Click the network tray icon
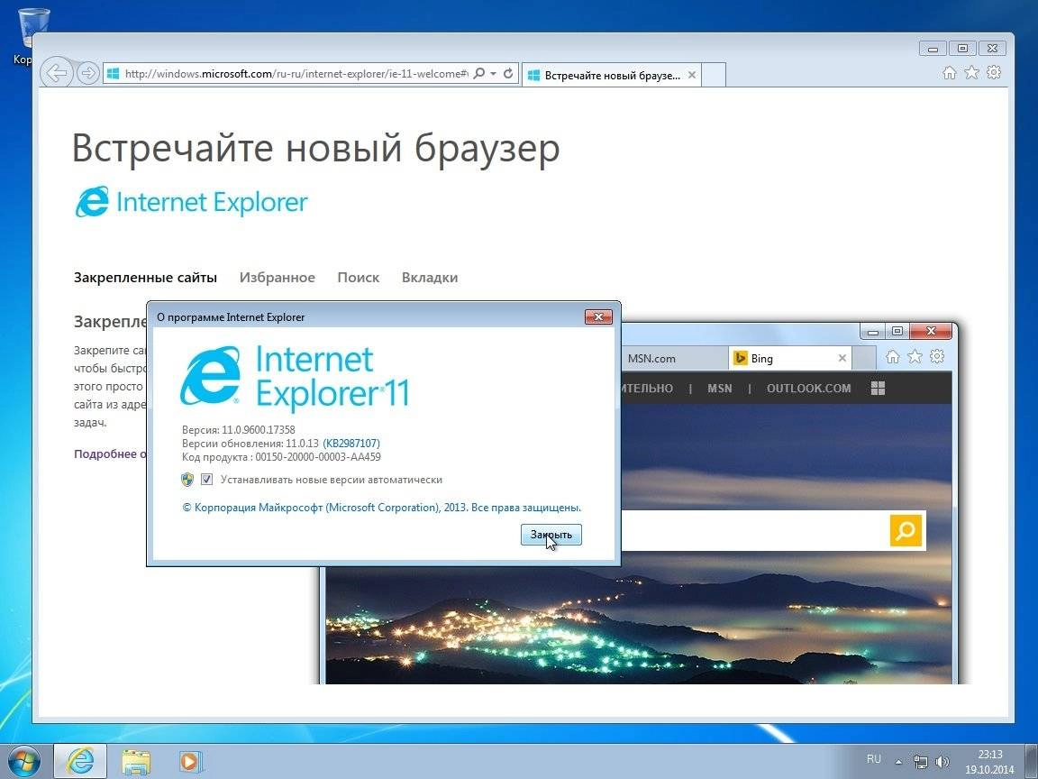This screenshot has width=1038, height=779. click(x=920, y=762)
